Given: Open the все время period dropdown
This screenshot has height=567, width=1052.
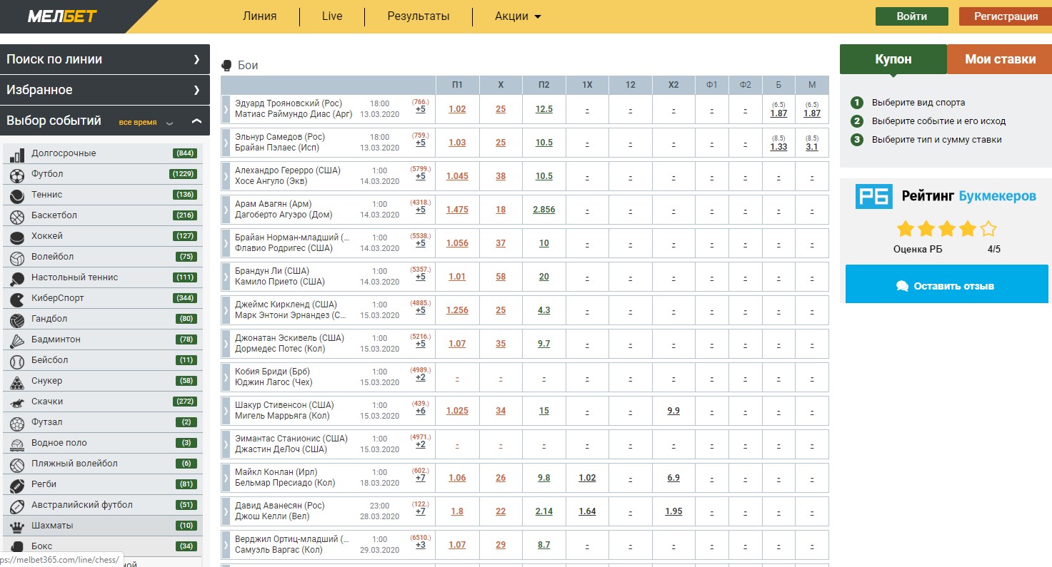Looking at the screenshot, I should pos(146,122).
